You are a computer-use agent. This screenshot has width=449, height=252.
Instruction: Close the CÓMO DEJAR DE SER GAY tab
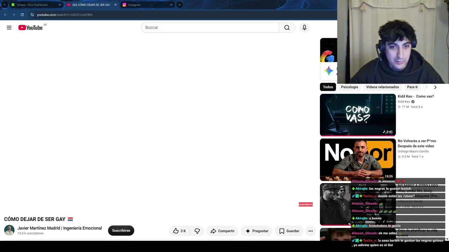tap(115, 5)
